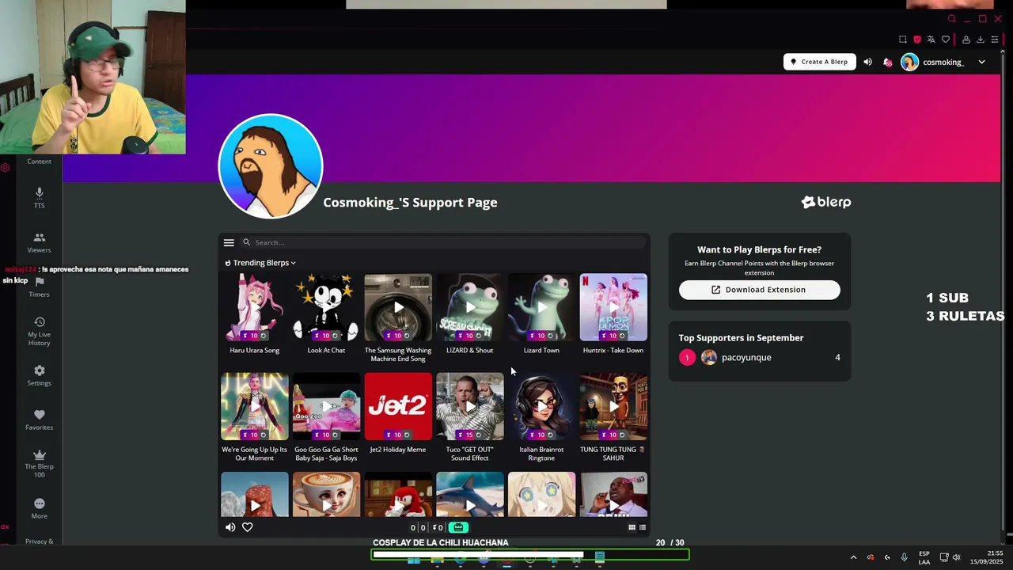Click the search magnifier in Blerp panel

point(247,242)
